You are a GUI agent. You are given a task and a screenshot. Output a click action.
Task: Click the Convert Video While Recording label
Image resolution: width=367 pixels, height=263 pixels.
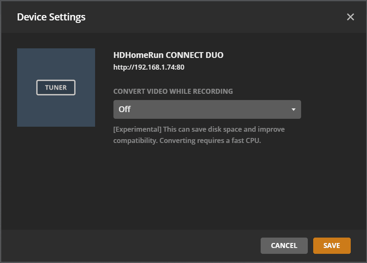click(173, 91)
